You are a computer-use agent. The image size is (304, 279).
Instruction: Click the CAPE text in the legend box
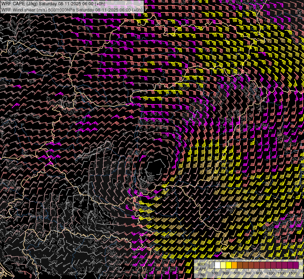point(201,269)
